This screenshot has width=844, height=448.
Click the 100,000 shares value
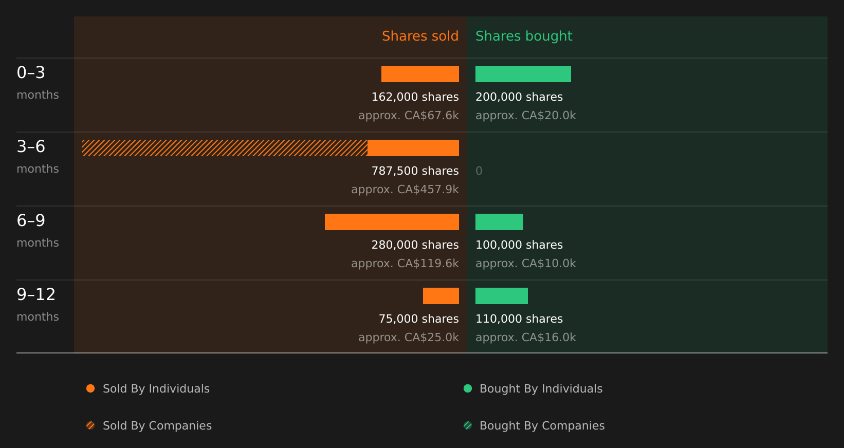(519, 245)
